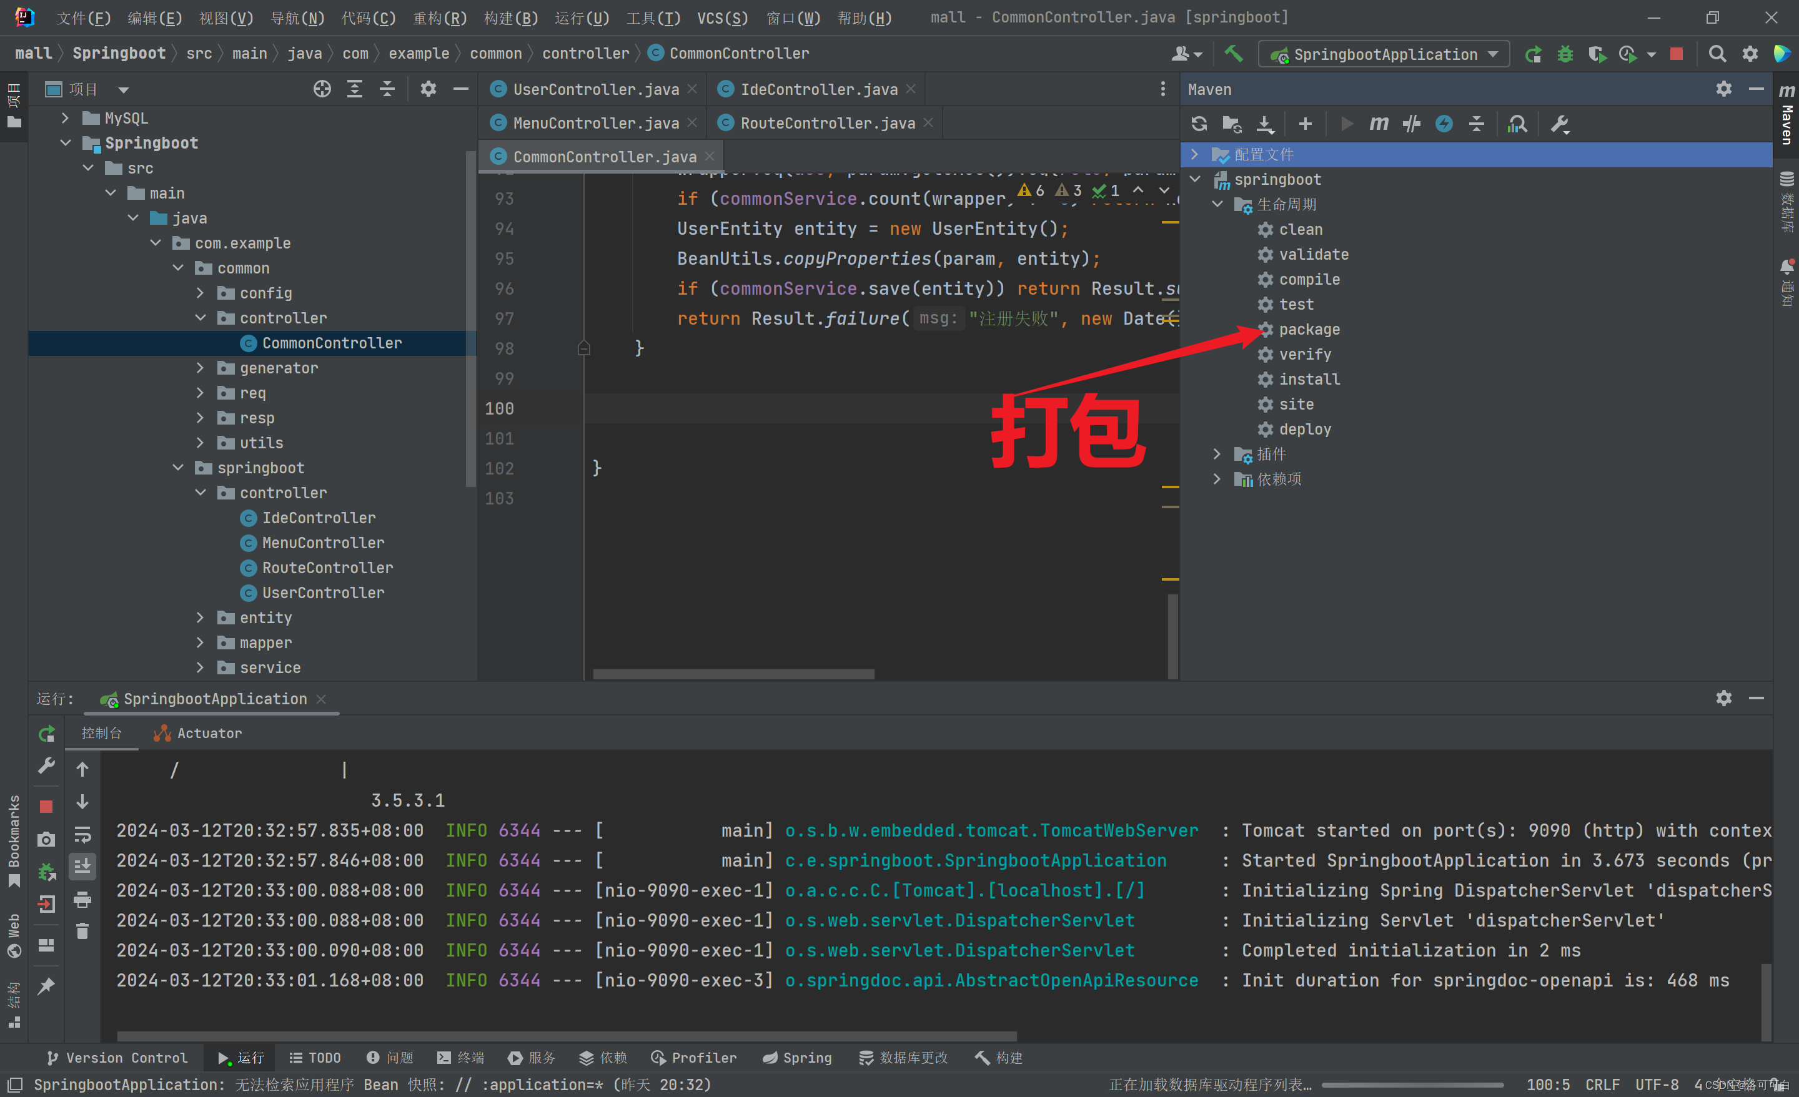The image size is (1799, 1097).
Task: Toggle soft-wrap in console
Action: pyautogui.click(x=82, y=834)
